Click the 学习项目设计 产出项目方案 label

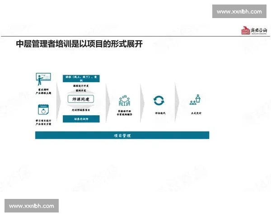[43, 123]
